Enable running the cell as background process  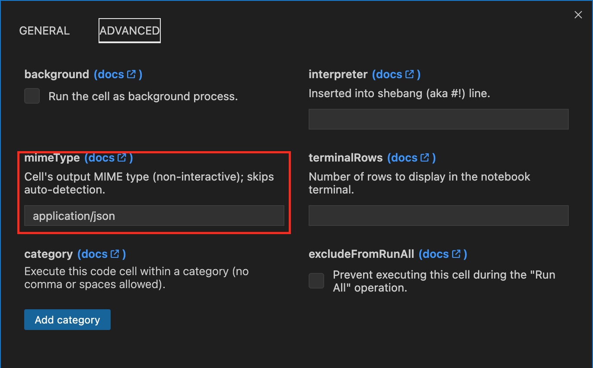point(32,96)
